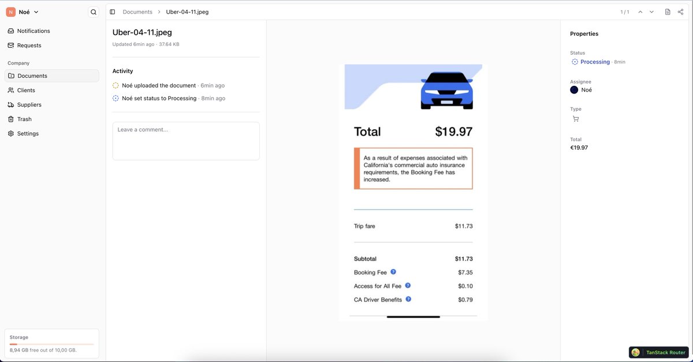Click the document file icon in header
This screenshot has height=362, width=693.
click(x=668, y=12)
